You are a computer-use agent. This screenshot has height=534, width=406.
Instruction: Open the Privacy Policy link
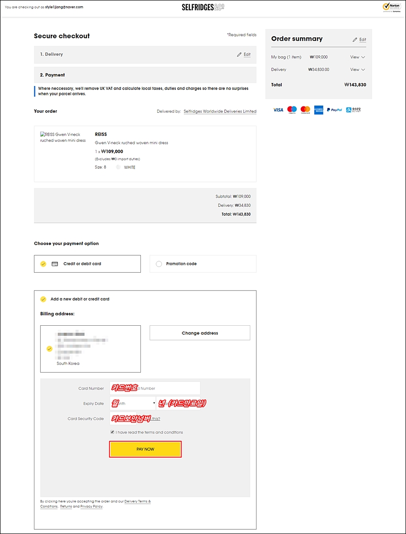[91, 506]
